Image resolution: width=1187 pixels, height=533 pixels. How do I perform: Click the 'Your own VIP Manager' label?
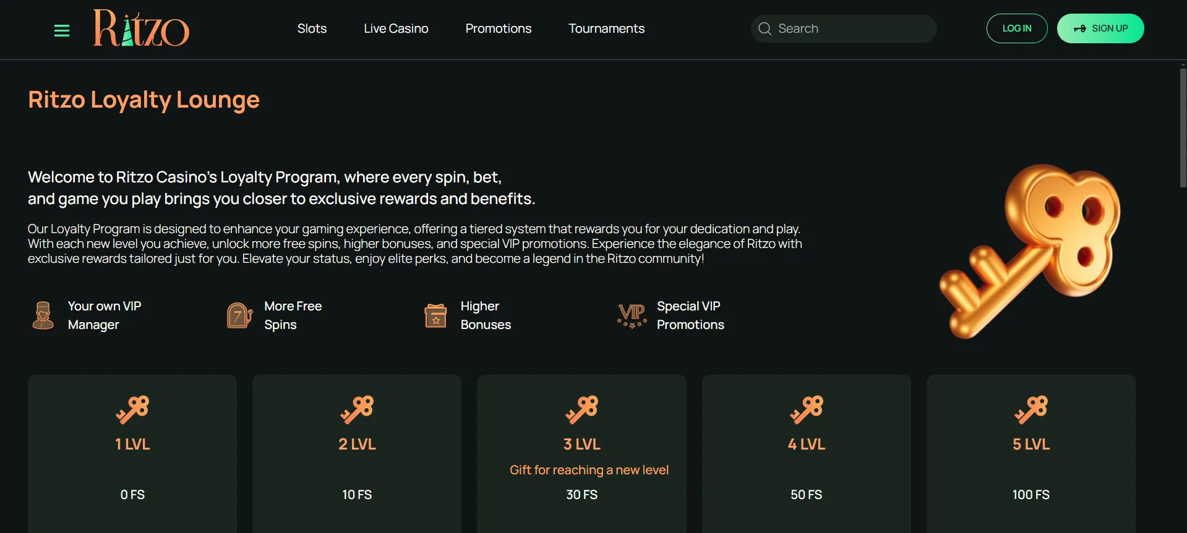(105, 315)
